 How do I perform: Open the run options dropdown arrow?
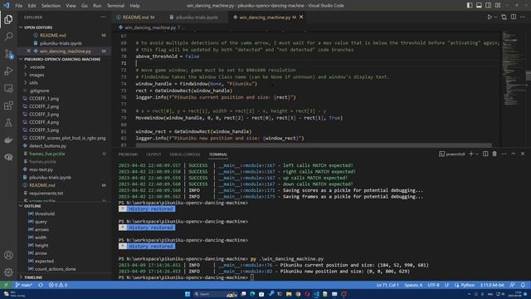click(x=495, y=17)
